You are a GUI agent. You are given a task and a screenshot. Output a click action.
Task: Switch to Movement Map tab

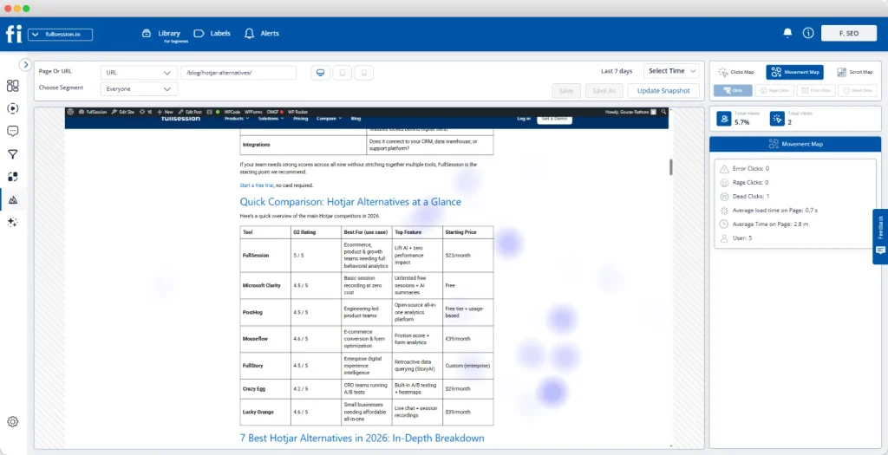tap(794, 72)
